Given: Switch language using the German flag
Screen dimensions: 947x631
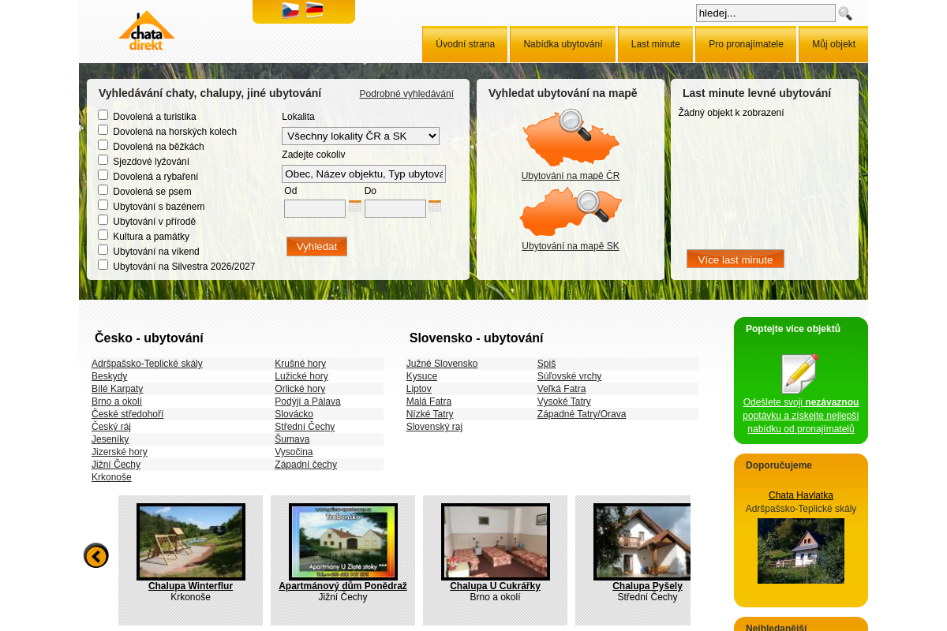Looking at the screenshot, I should point(314,10).
